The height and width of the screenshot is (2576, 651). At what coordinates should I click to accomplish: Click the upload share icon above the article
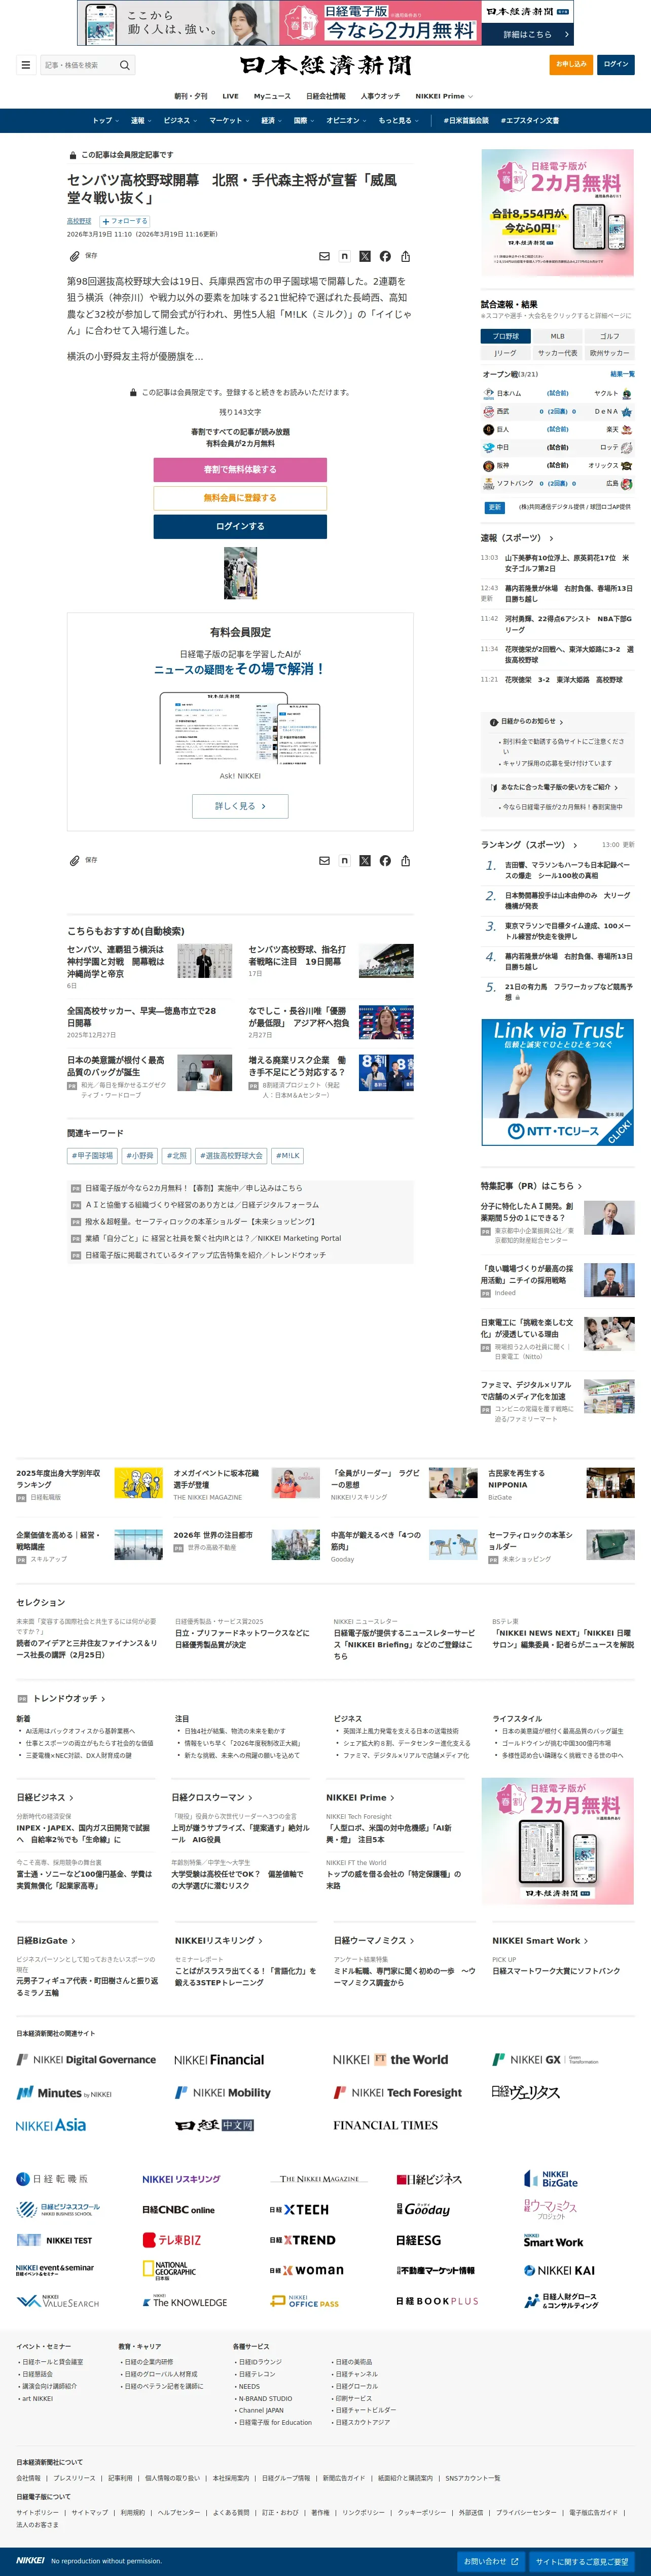tap(406, 256)
